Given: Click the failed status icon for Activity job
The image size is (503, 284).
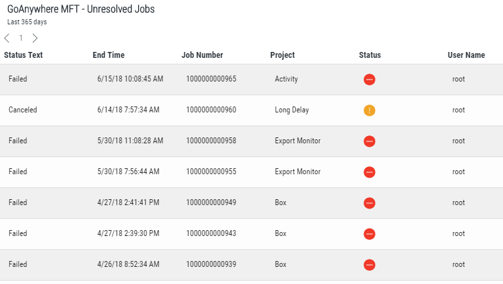Looking at the screenshot, I should [370, 80].
